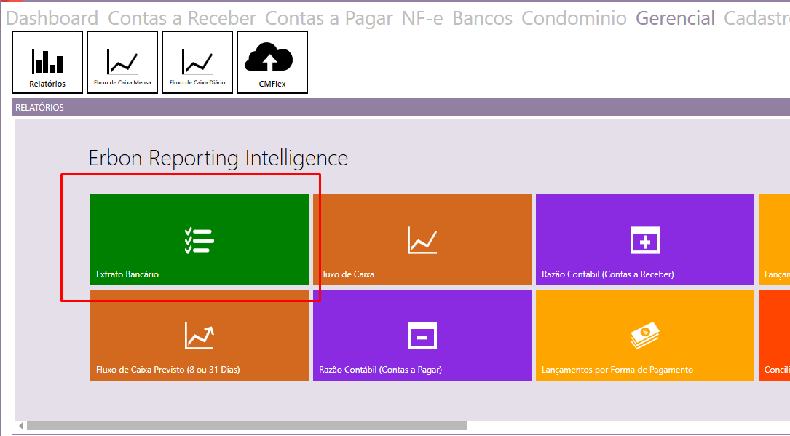
Task: Open Fluxo de Caixa Previsto tile
Action: click(199, 335)
